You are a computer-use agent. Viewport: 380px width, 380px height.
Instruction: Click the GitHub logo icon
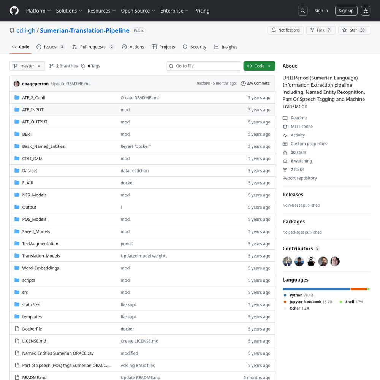[x=14, y=11]
